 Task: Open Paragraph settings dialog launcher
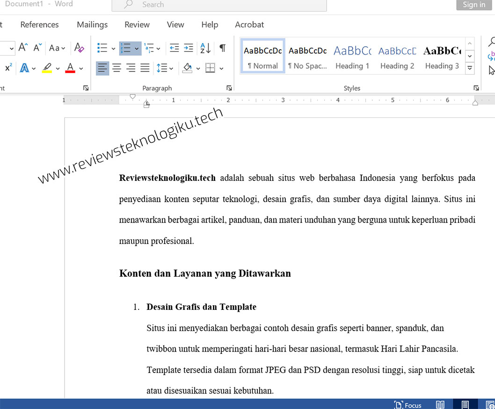229,88
